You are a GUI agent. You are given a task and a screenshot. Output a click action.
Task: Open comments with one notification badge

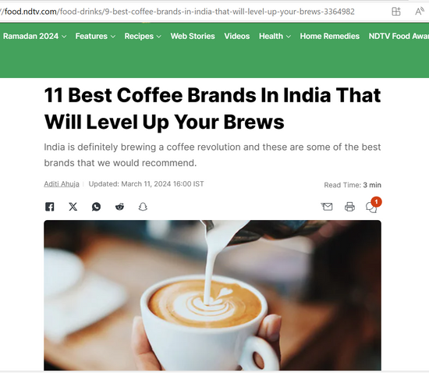[x=373, y=205]
